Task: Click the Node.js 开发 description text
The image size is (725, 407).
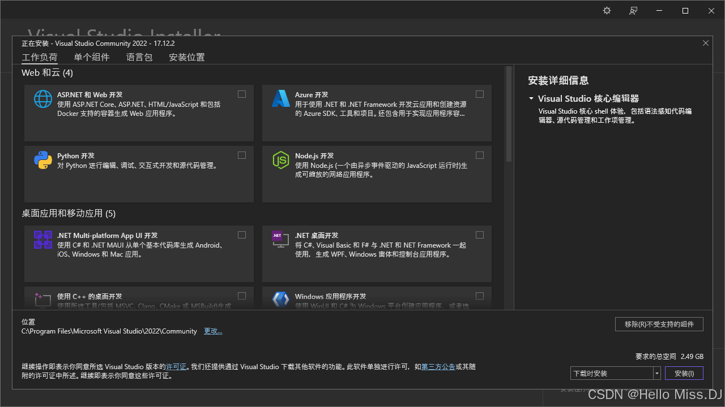Action: pyautogui.click(x=381, y=170)
